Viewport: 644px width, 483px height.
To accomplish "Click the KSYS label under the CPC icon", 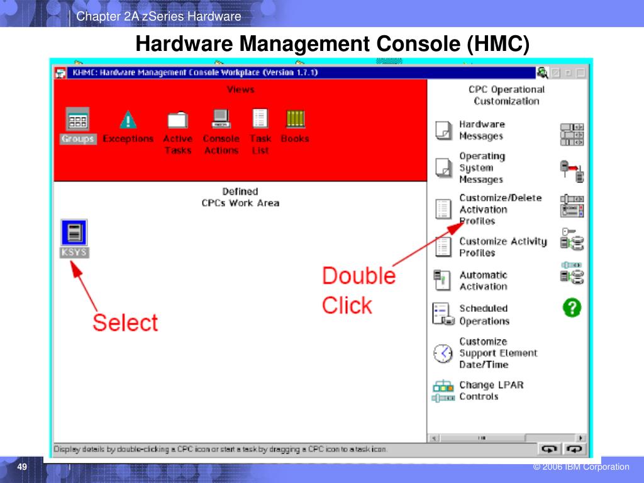I will click(x=74, y=252).
